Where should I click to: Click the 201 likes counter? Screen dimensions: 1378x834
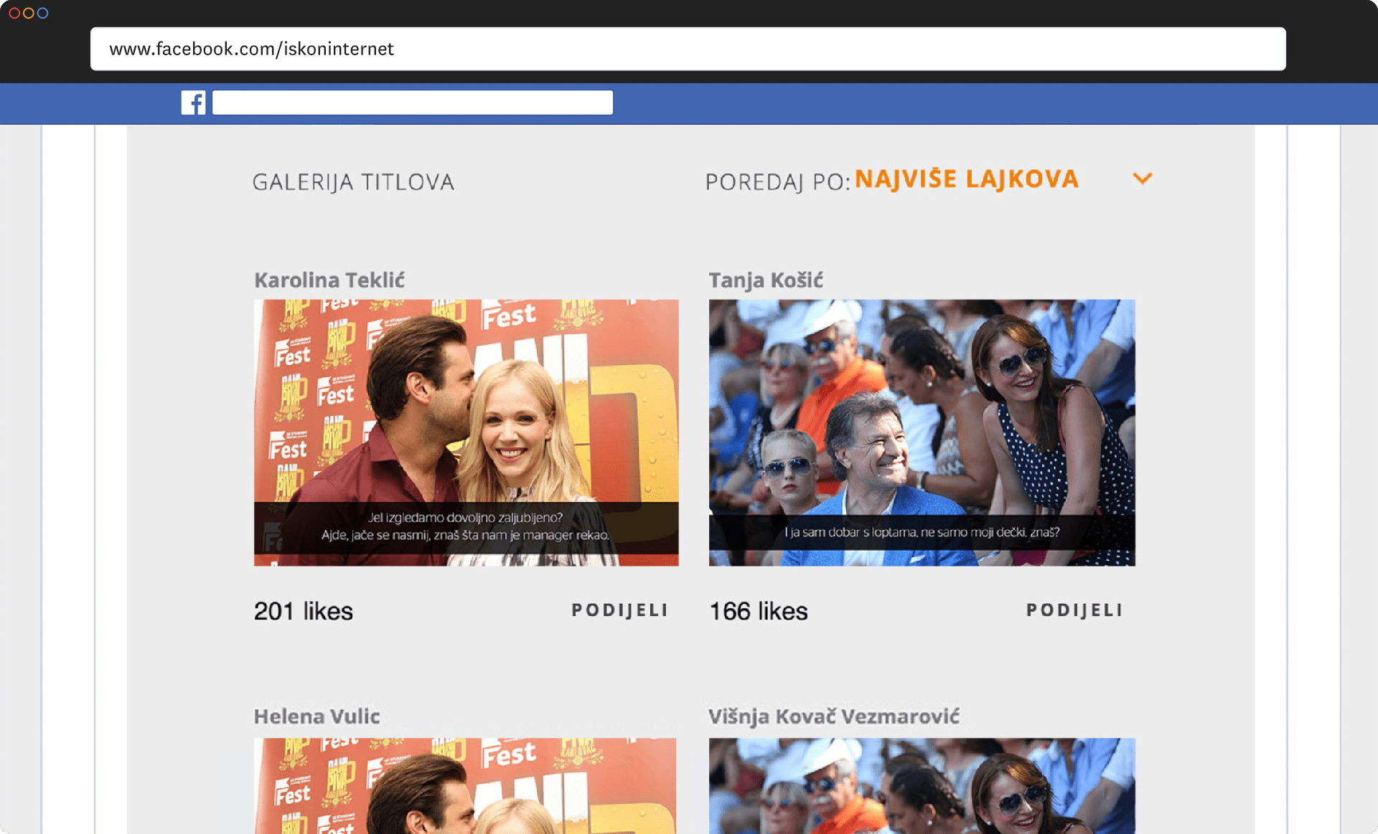pos(304,611)
